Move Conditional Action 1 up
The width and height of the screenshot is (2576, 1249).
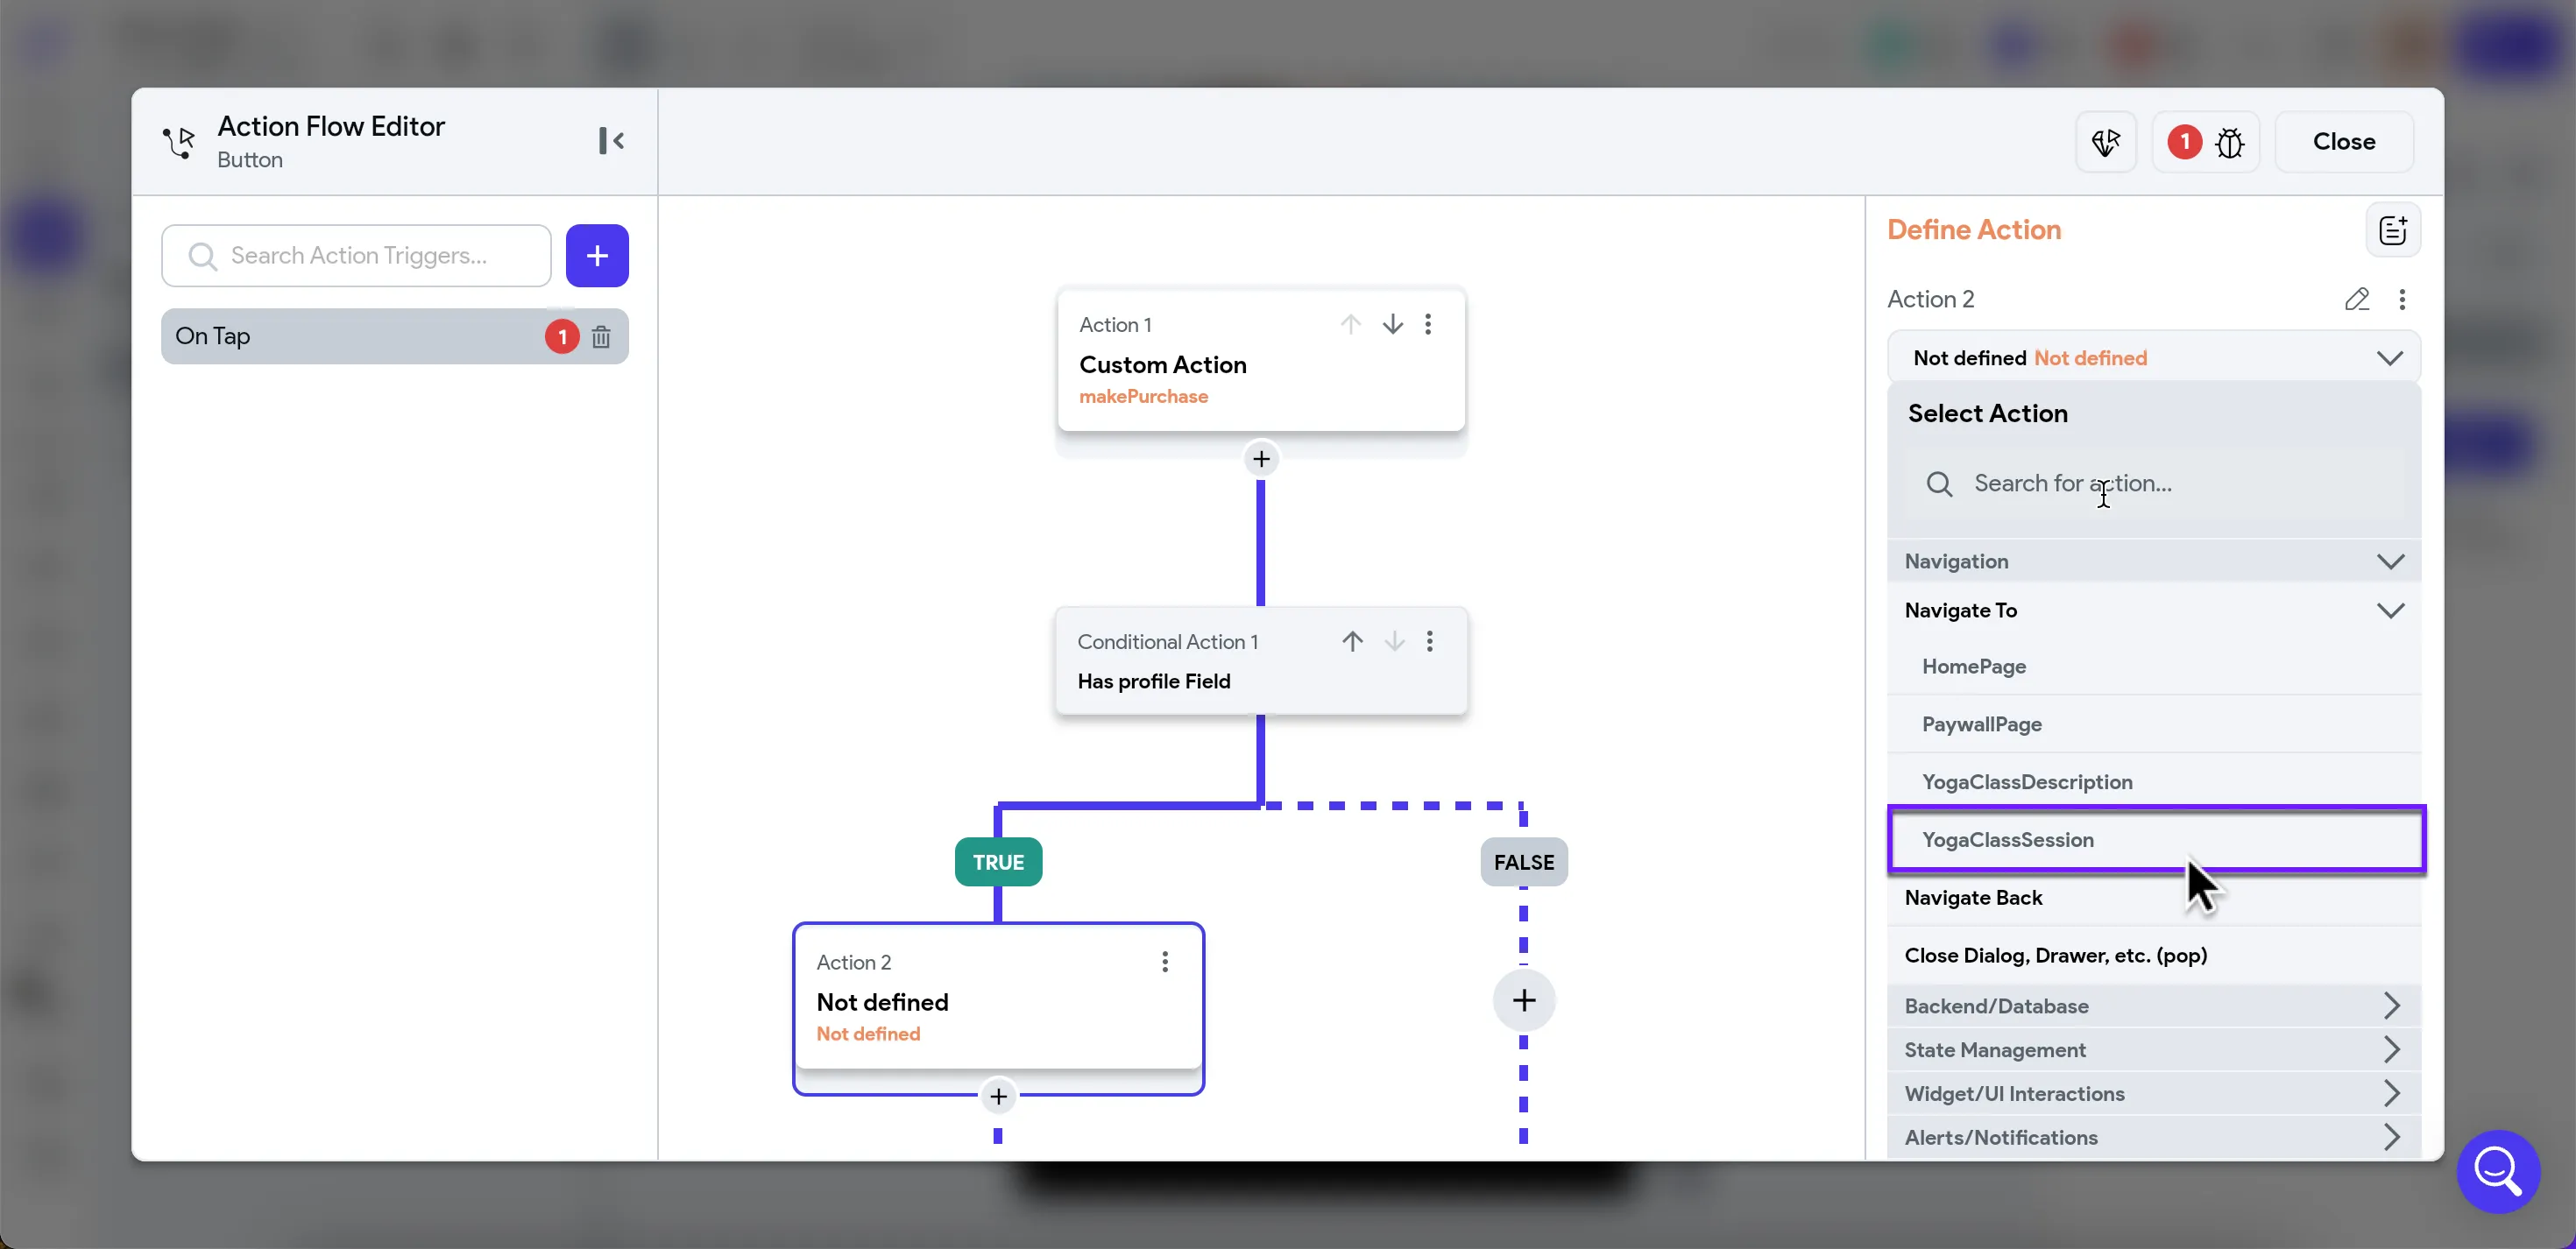pos(1352,641)
